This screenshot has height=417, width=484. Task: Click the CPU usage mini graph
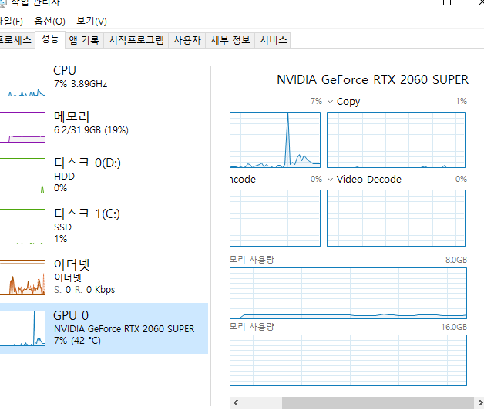click(x=22, y=81)
